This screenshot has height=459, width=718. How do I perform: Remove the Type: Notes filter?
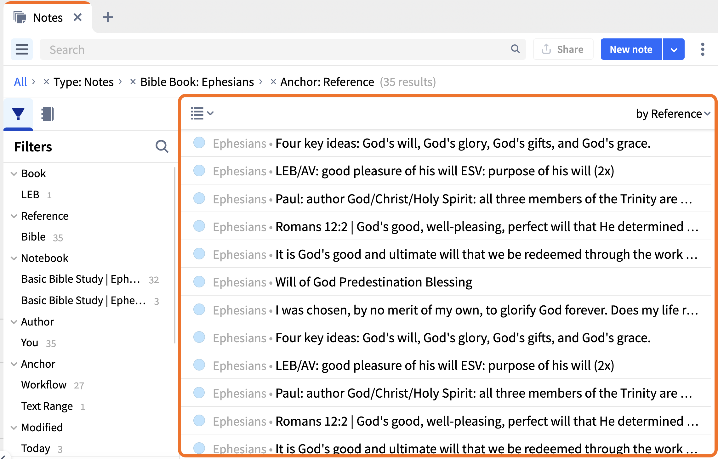coord(46,82)
